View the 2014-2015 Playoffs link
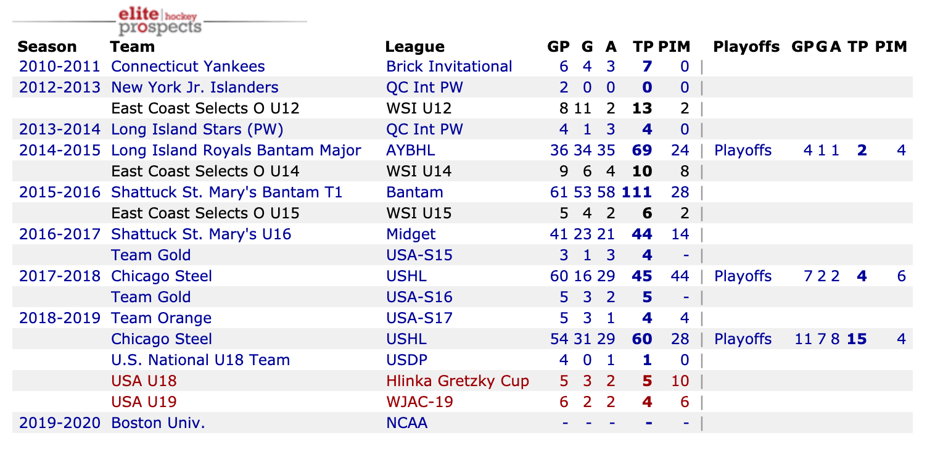The width and height of the screenshot is (935, 449). point(743,150)
